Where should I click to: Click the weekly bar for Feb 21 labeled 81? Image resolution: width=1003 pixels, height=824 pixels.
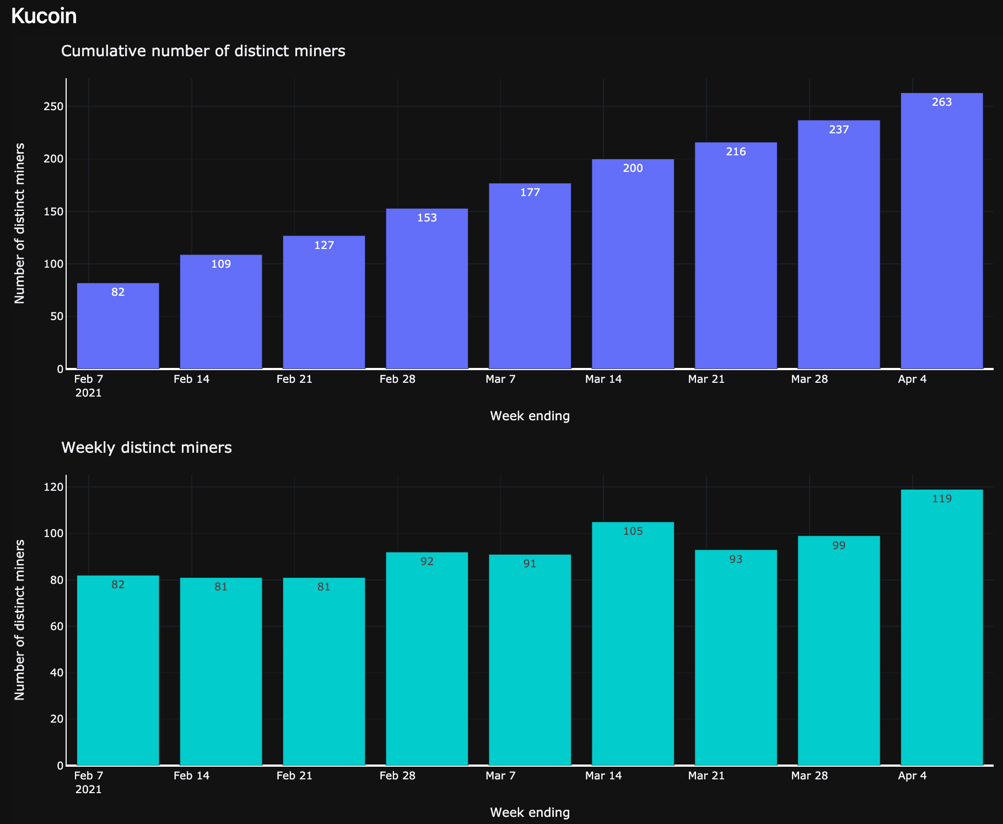click(x=324, y=671)
